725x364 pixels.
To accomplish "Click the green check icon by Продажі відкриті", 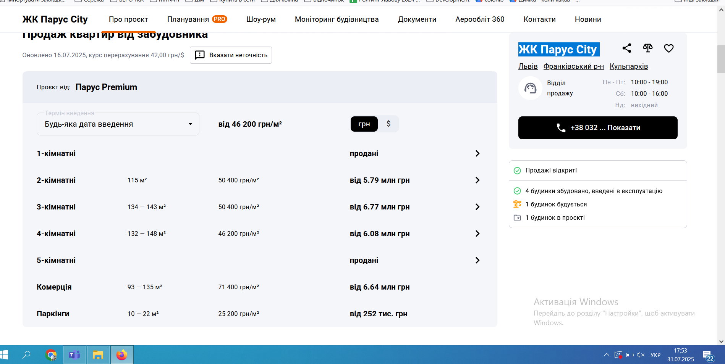I will coord(517,171).
